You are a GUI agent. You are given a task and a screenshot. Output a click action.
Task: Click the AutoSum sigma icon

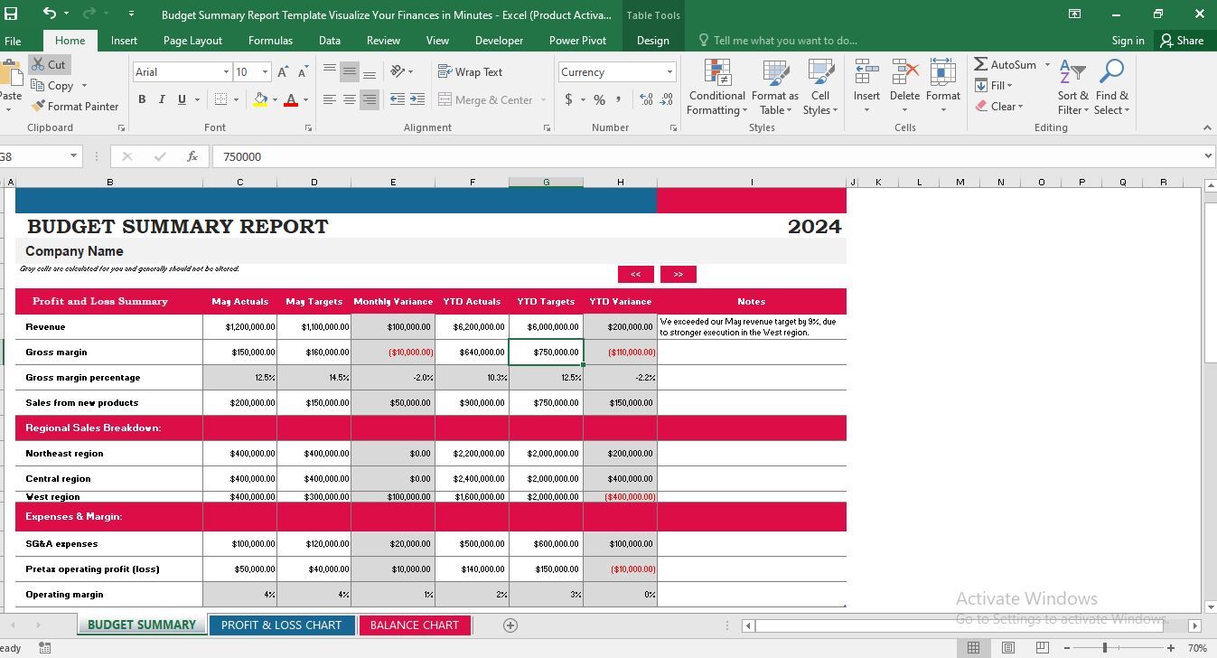[x=980, y=64]
